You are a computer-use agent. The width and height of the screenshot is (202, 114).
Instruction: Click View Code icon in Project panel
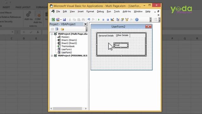[52, 29]
